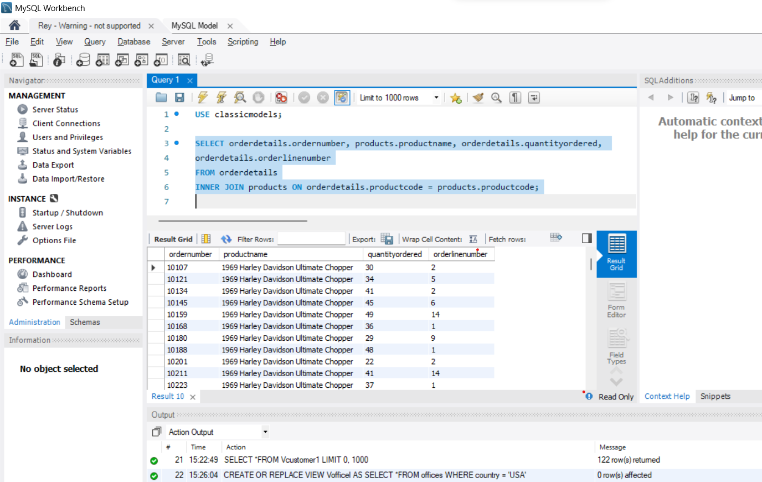Create a new SQL tab for queries
The width and height of the screenshot is (762, 482).
(17, 60)
